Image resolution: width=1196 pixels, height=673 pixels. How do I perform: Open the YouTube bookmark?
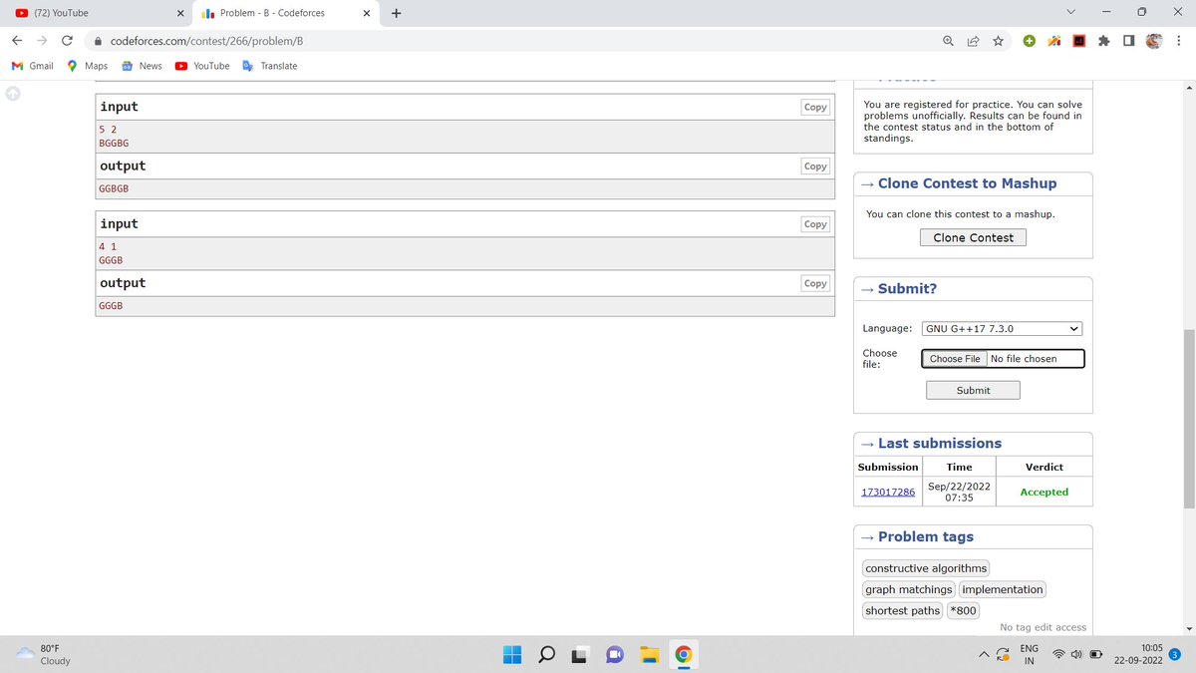tap(202, 66)
